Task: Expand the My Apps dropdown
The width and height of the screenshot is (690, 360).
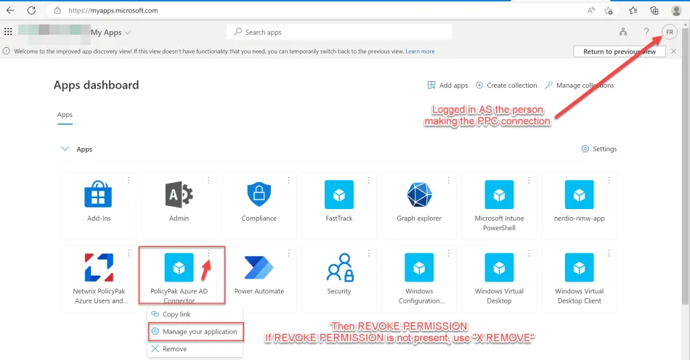Action: click(x=111, y=33)
